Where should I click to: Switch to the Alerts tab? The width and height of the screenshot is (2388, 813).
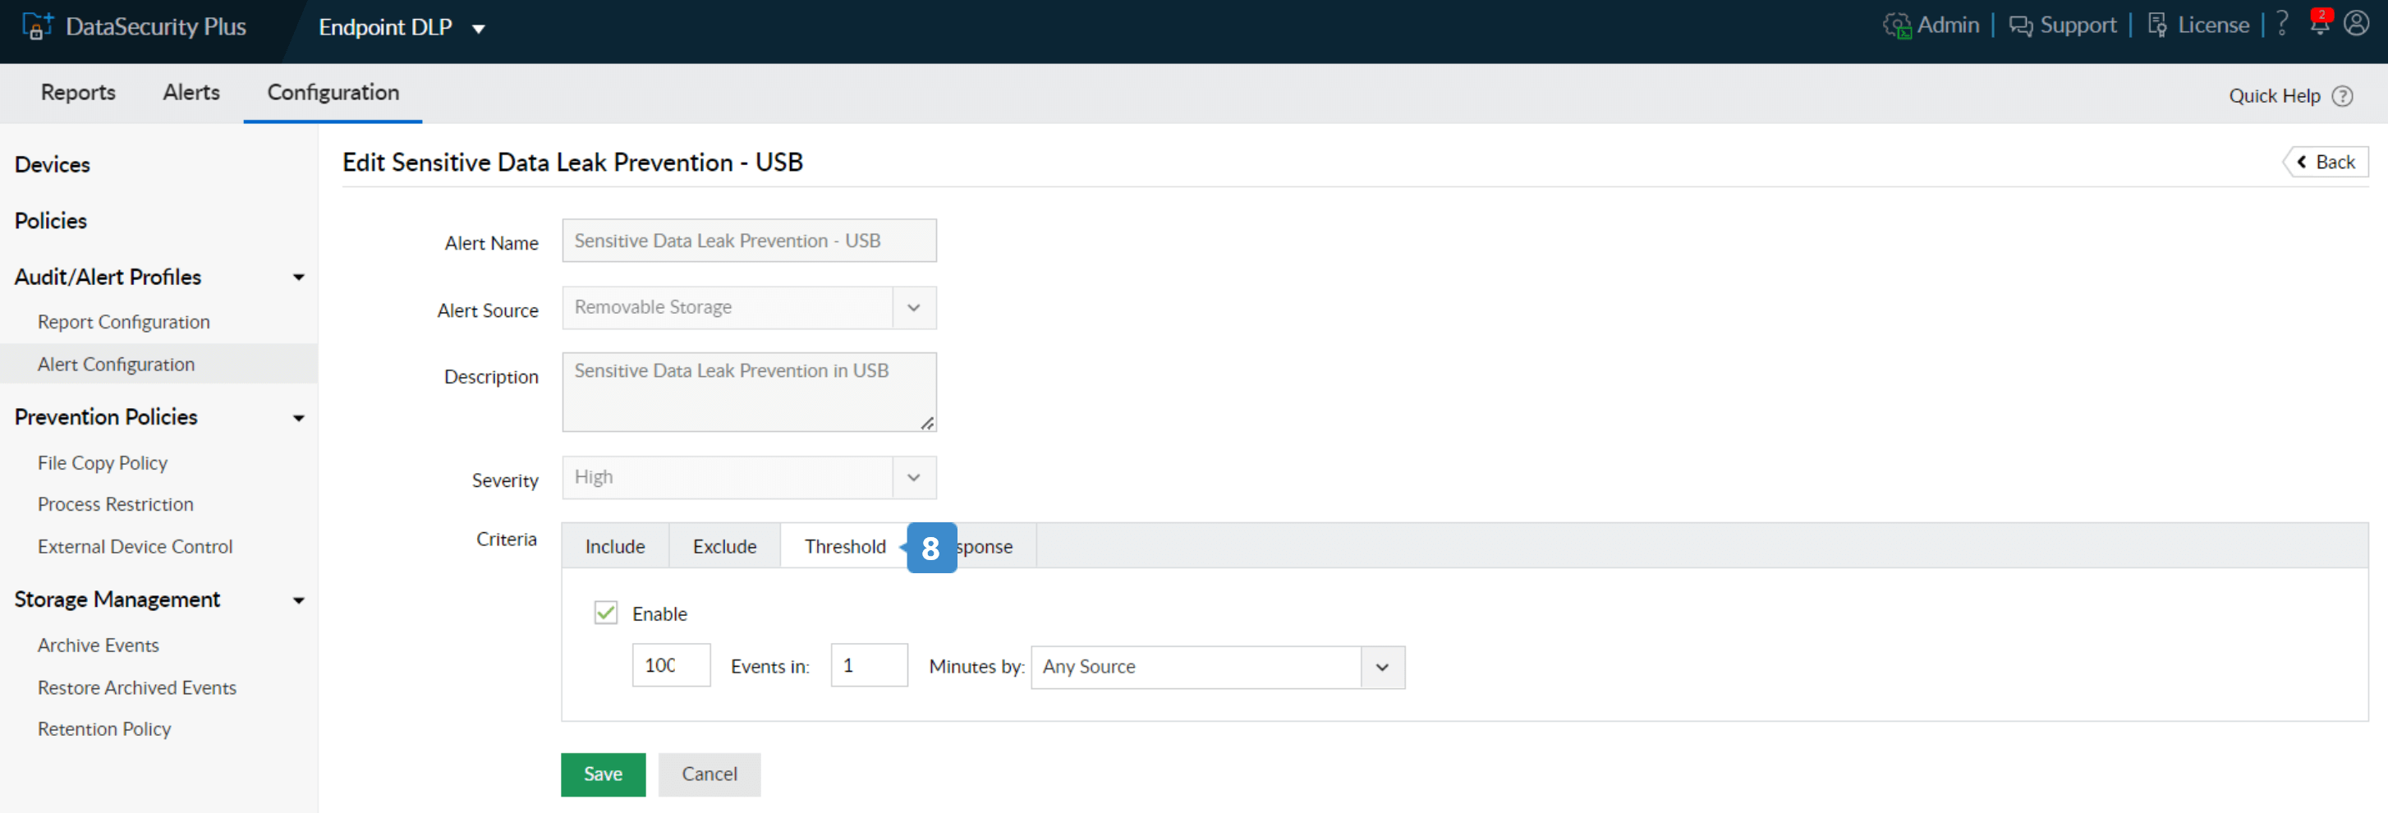(x=191, y=93)
